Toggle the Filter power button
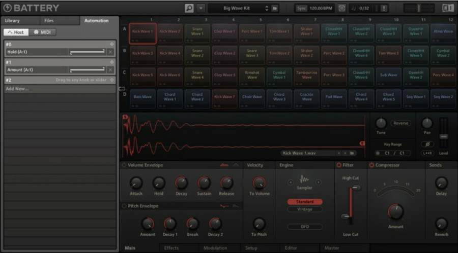458x253 pixels. pyautogui.click(x=339, y=165)
